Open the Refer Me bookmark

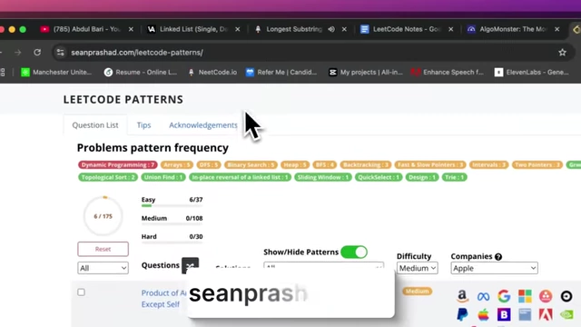pyautogui.click(x=281, y=73)
